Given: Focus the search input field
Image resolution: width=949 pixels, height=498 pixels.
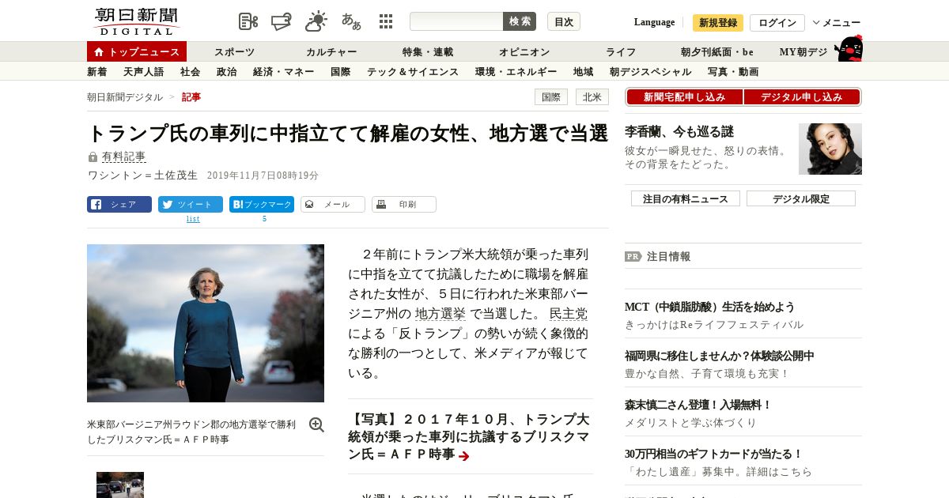Looking at the screenshot, I should 456,21.
